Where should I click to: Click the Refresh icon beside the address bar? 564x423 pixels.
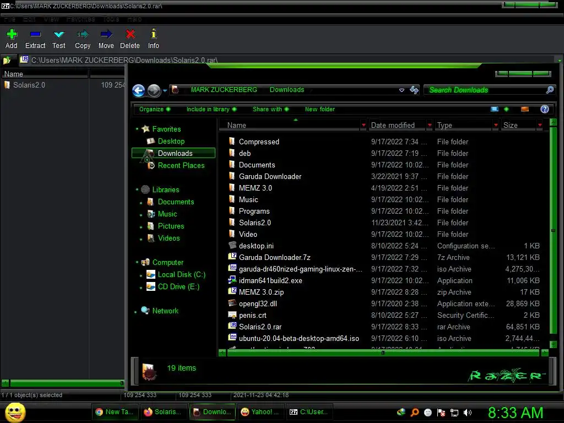pos(414,90)
